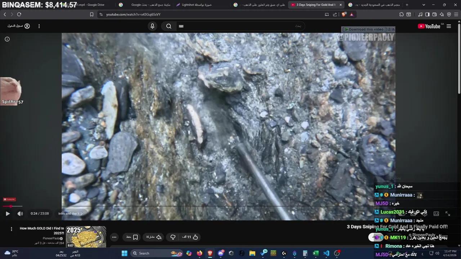This screenshot has width=461, height=259.
Task: Open 'How Much GOLD Did I Find In 2025?!' title
Action: (42, 230)
